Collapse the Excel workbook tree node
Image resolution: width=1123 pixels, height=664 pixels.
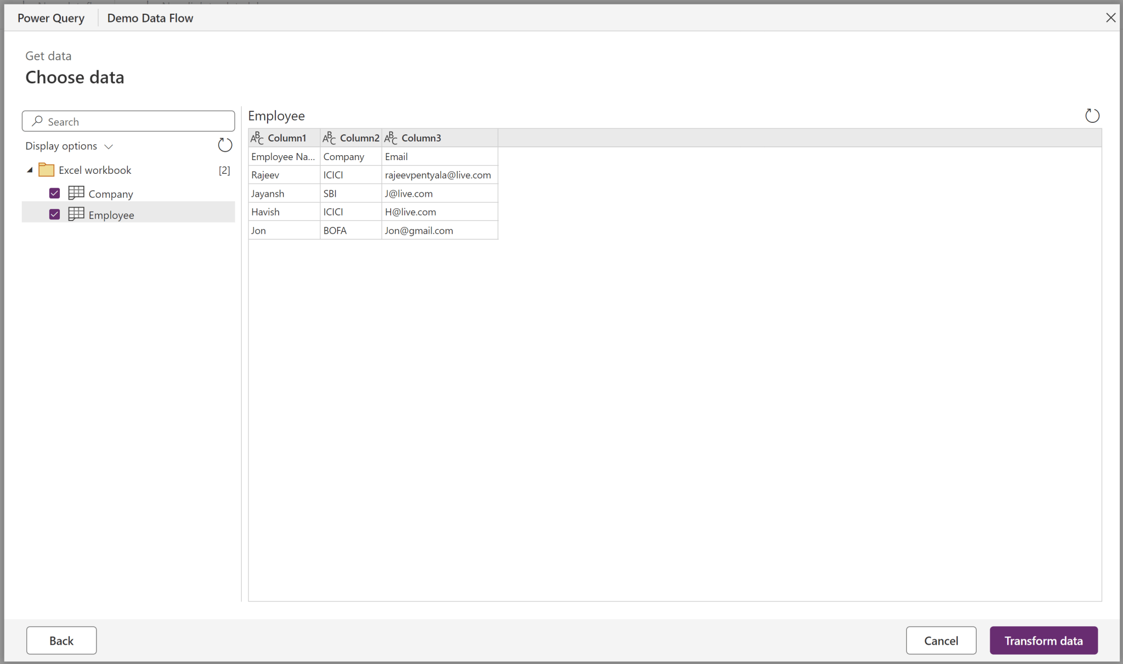pyautogui.click(x=30, y=169)
